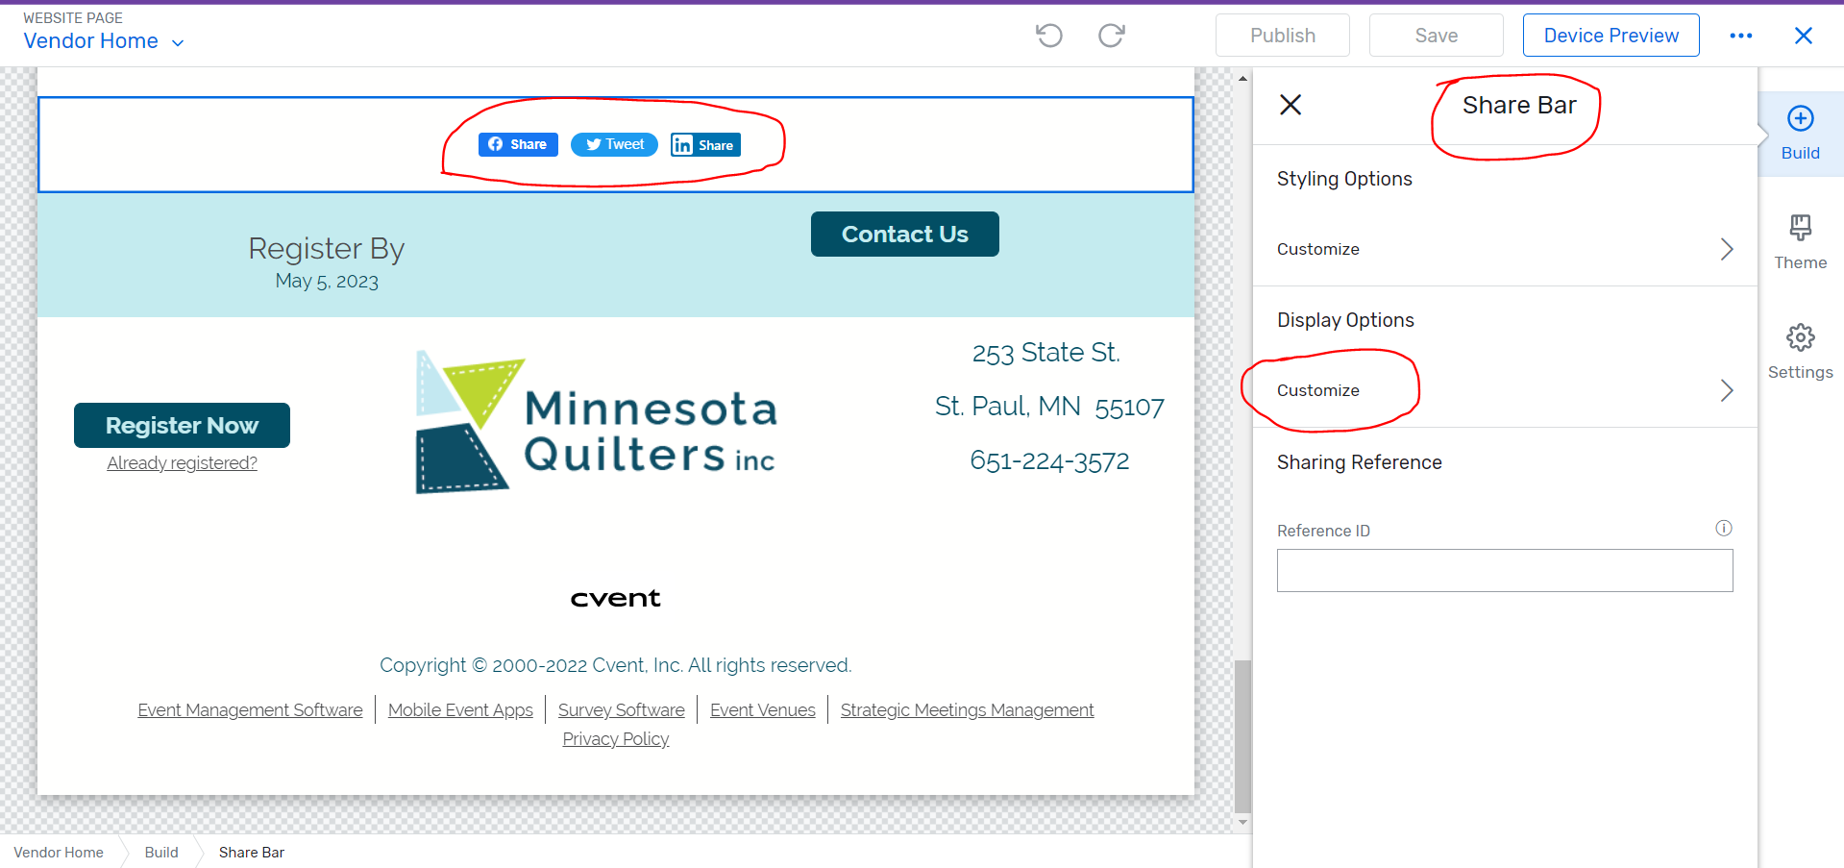This screenshot has height=868, width=1844.
Task: Open the three-dot more options menu
Action: [1741, 36]
